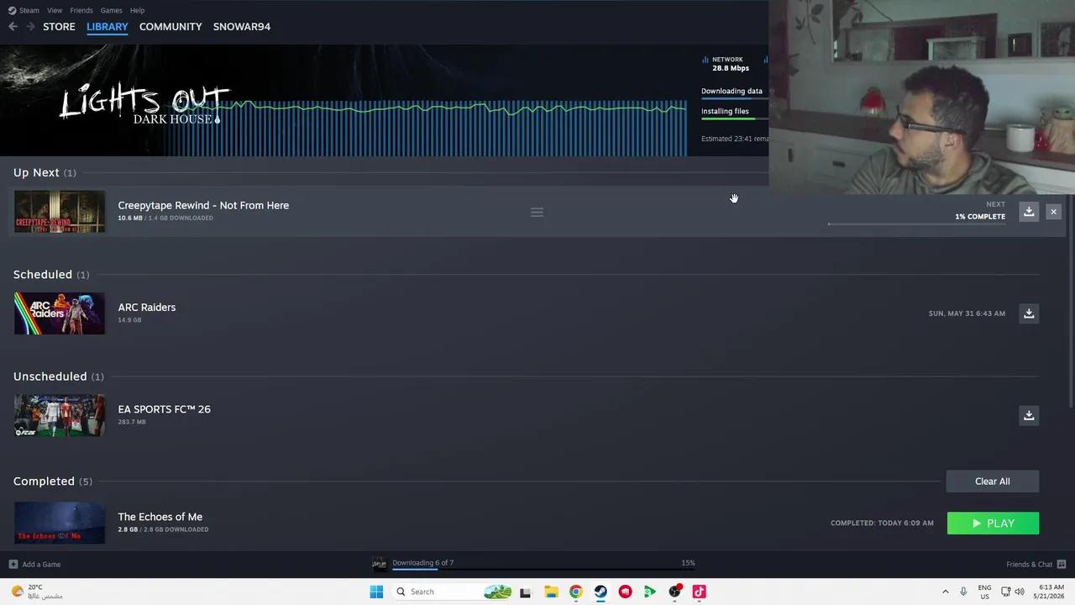1075x605 pixels.
Task: Remove Creepytape Rewind from the queue
Action: point(1053,212)
